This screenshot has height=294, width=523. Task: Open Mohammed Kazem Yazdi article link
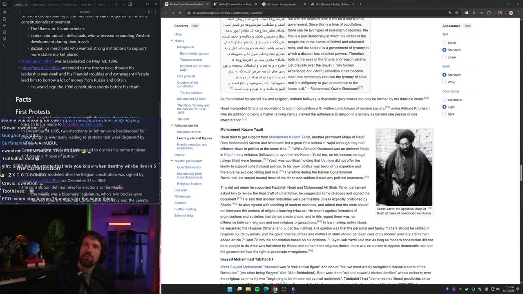289,137
